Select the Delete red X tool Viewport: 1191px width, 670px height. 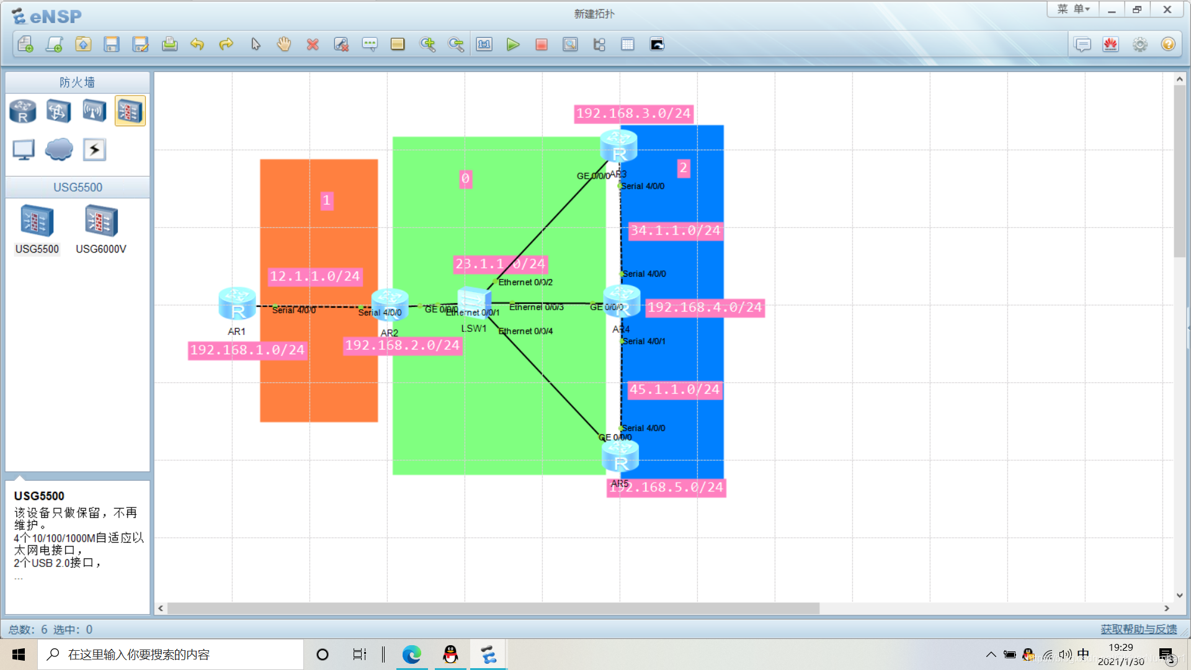click(313, 45)
